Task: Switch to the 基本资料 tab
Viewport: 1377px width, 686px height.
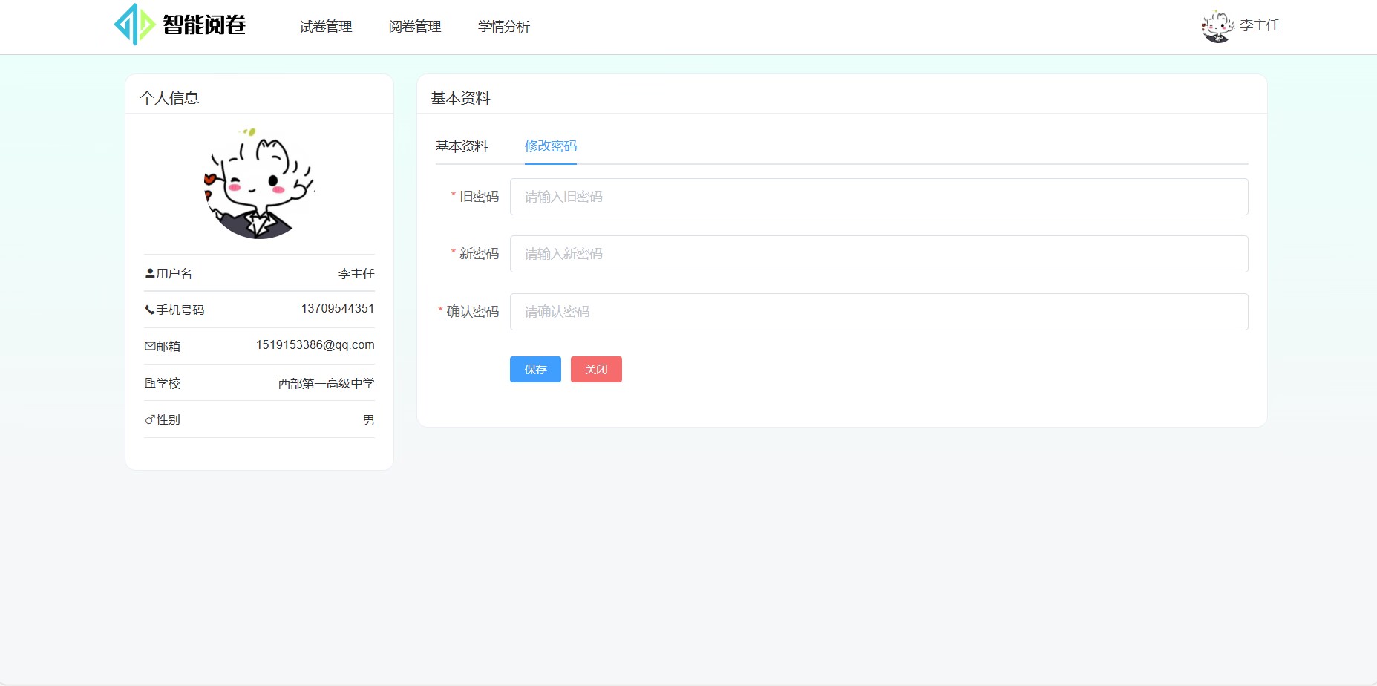Action: (461, 146)
